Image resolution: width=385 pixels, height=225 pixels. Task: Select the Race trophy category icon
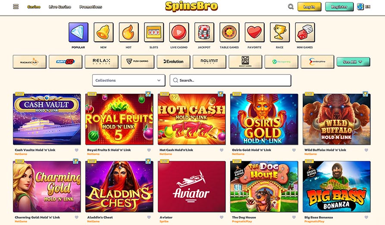tap(280, 32)
